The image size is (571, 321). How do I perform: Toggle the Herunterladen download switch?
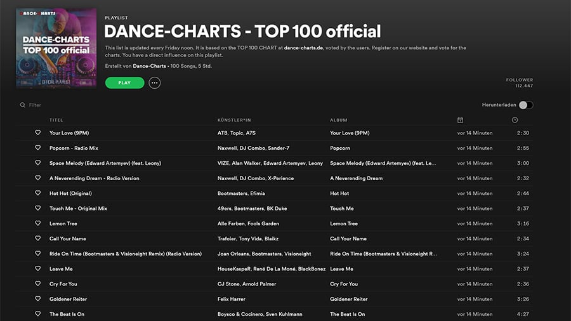(526, 105)
